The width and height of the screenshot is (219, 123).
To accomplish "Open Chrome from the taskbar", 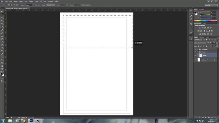I will (24, 121).
